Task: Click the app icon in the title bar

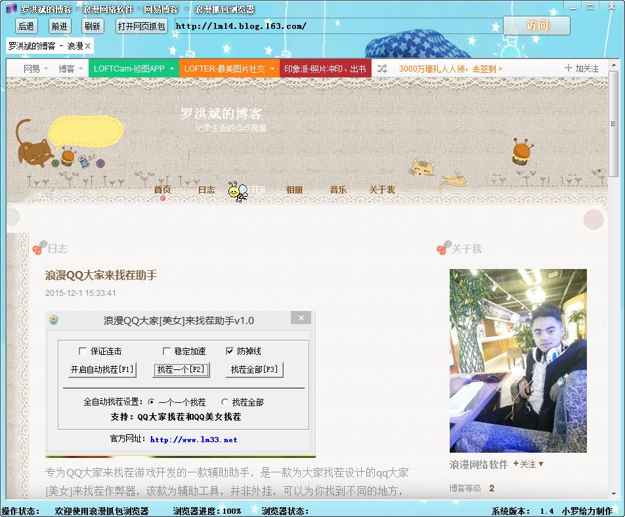Action: [11, 9]
